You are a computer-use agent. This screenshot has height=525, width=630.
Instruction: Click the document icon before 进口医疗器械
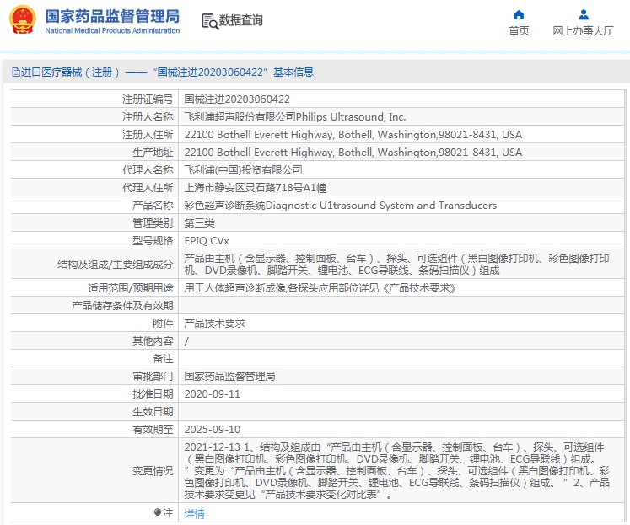coord(16,72)
